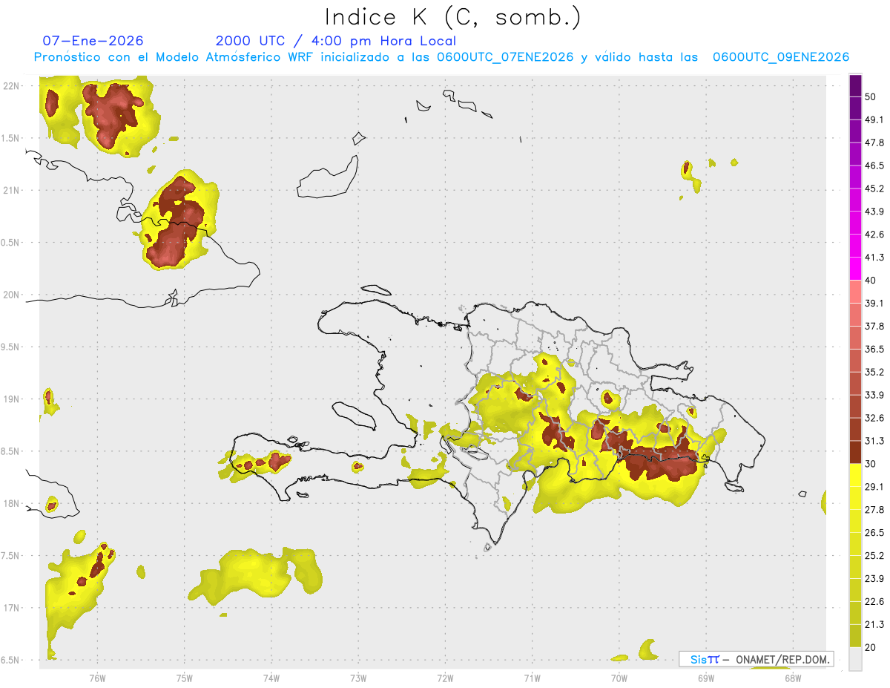Click the "0600UTC_07ENE2026" initialization time

[506, 57]
